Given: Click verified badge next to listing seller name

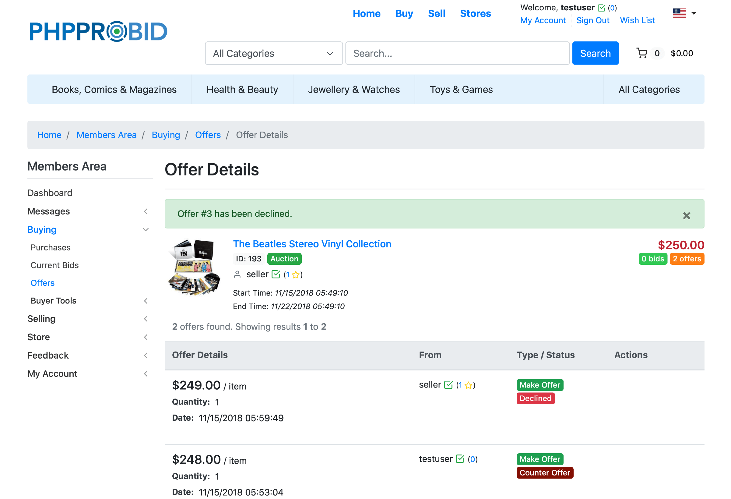Looking at the screenshot, I should tap(276, 274).
